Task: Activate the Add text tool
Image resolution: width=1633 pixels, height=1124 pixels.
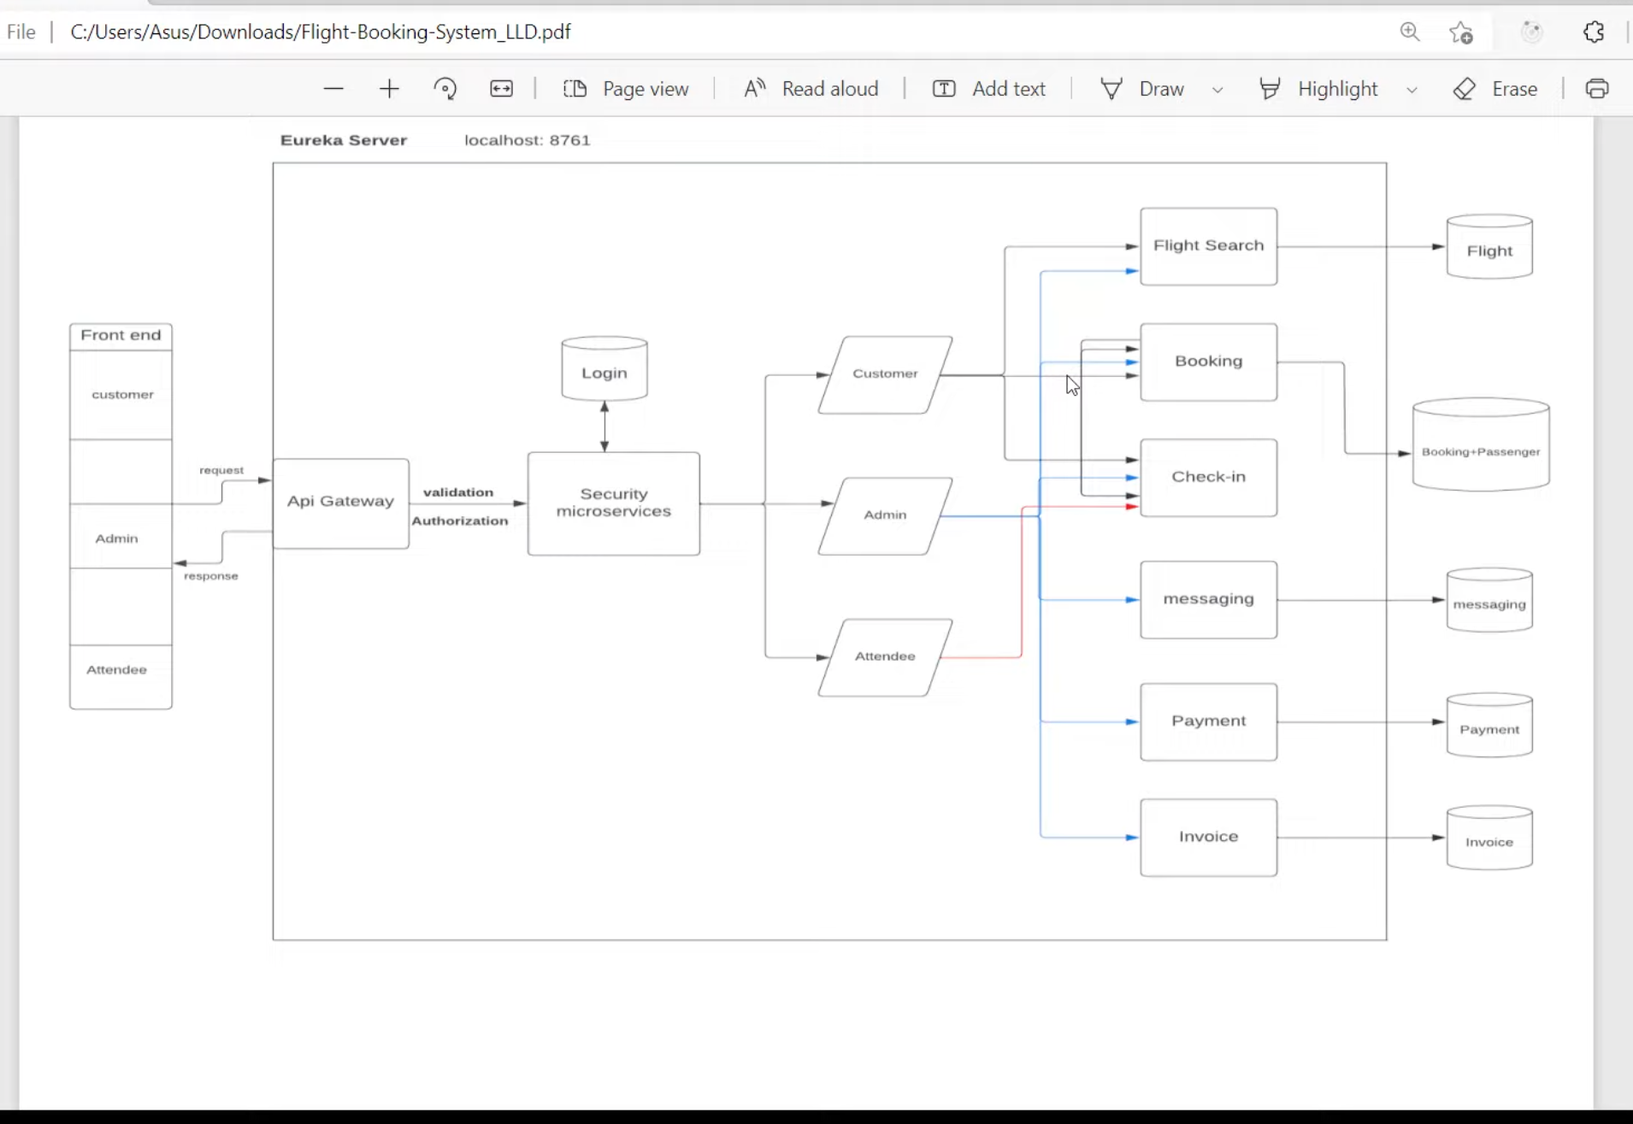Action: point(989,89)
